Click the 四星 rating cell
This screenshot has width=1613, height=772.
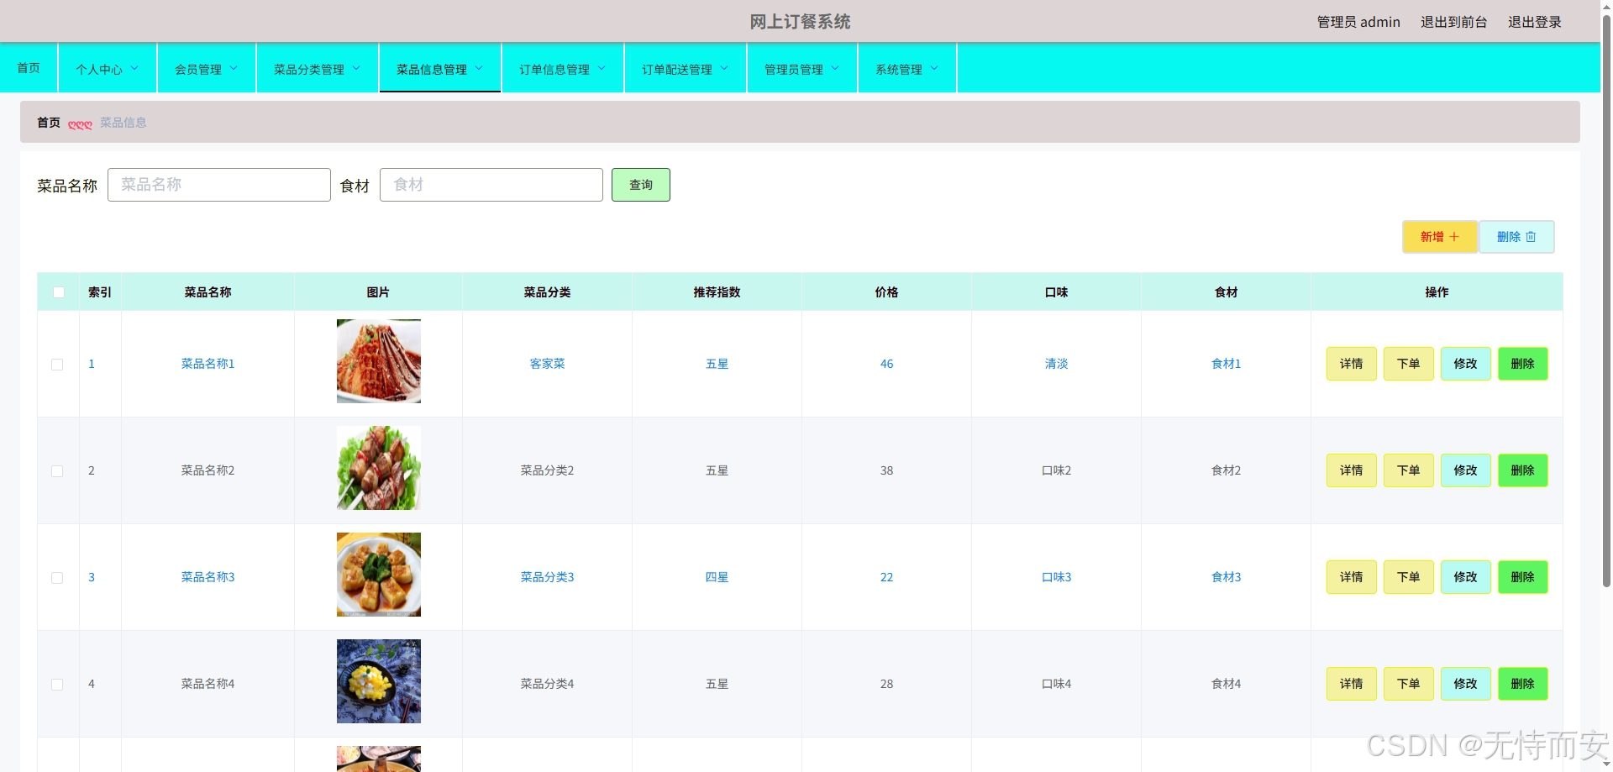717,577
